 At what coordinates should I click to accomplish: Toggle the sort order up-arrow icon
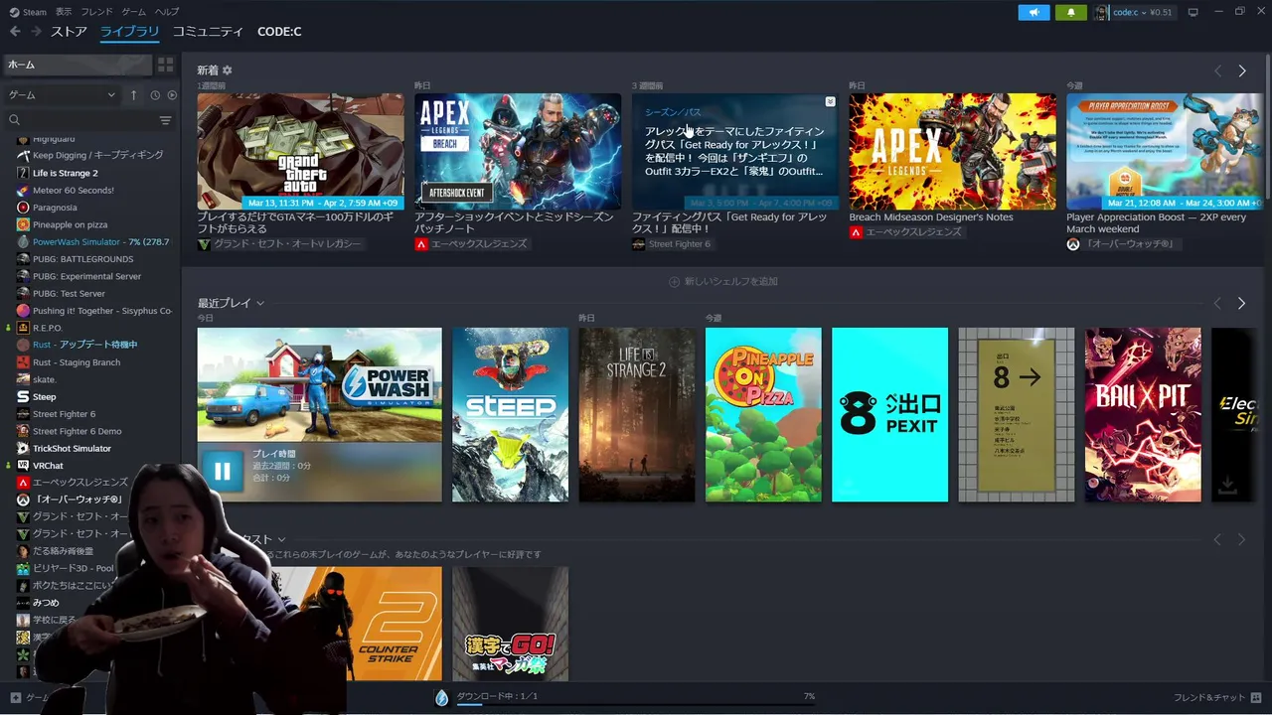click(x=134, y=95)
